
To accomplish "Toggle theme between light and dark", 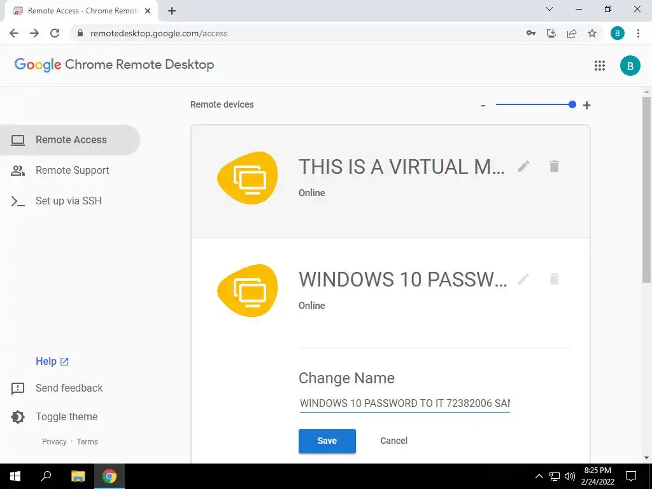I will click(x=54, y=416).
